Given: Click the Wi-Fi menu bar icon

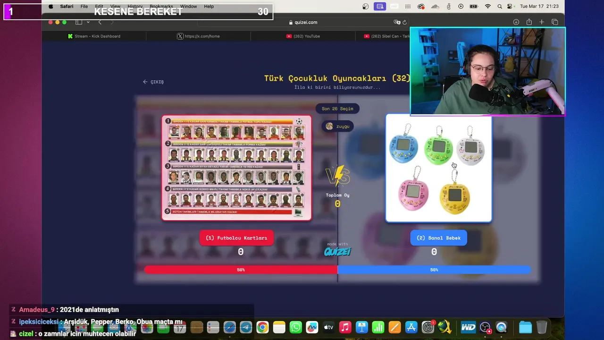Looking at the screenshot, I should coord(488,6).
